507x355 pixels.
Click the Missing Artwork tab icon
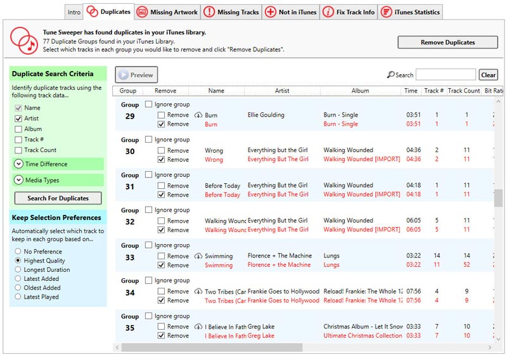pyautogui.click(x=143, y=12)
